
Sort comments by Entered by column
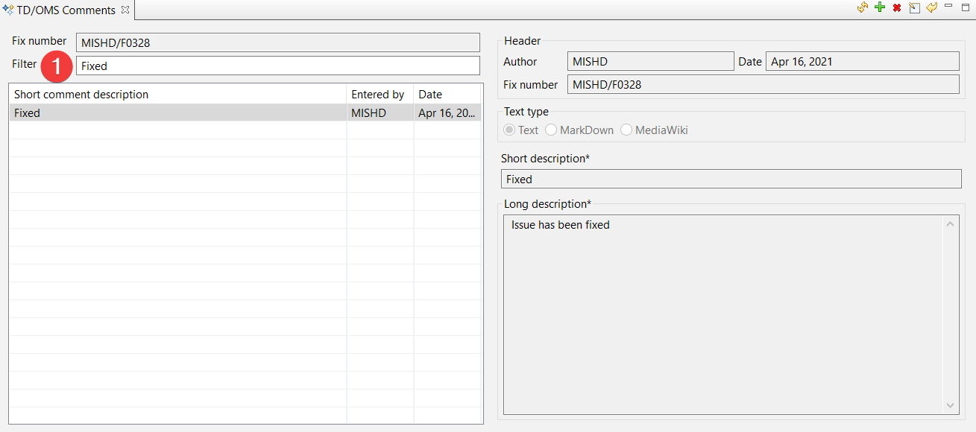[x=379, y=95]
